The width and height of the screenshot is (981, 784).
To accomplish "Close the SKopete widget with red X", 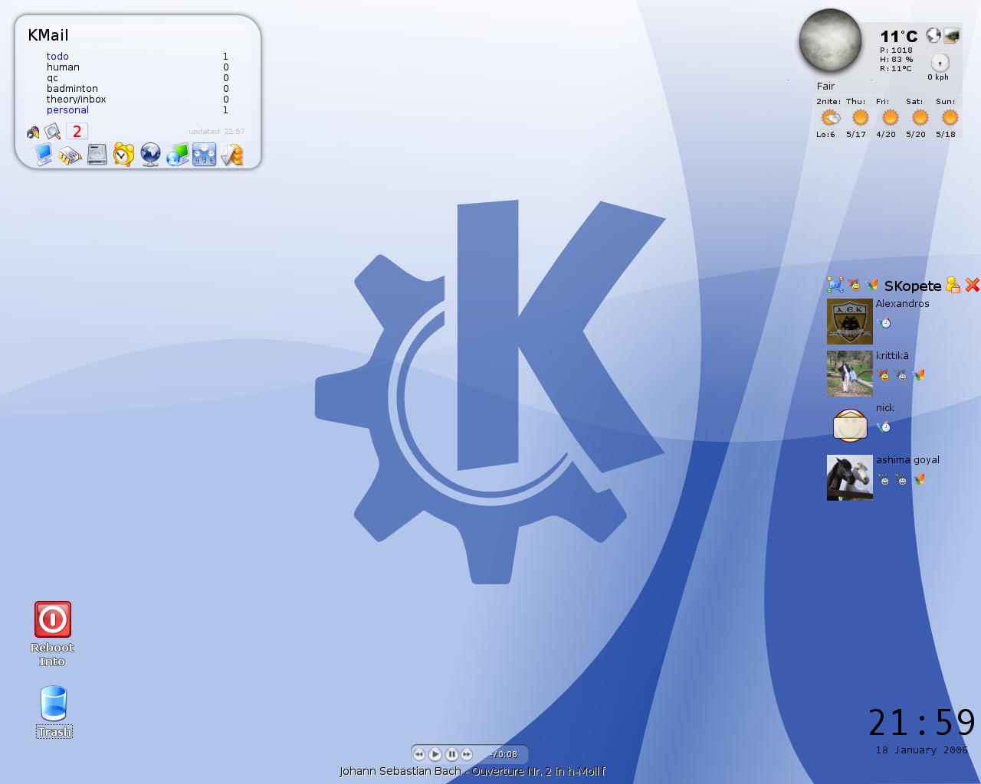I will 973,285.
